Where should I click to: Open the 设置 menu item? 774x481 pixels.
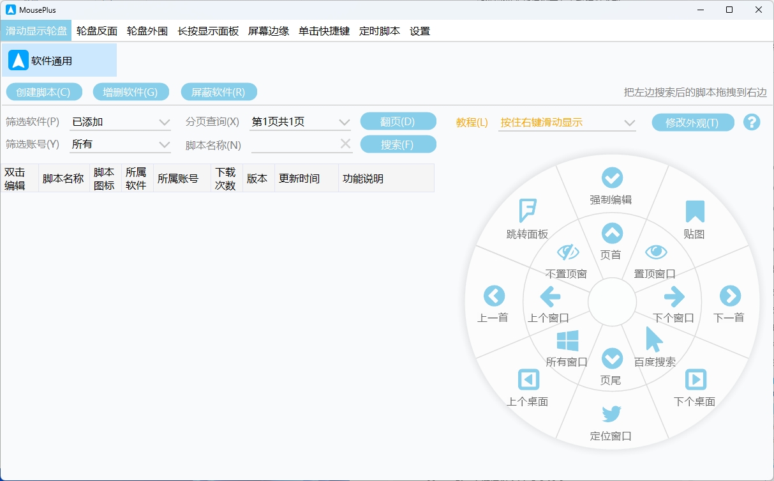point(420,31)
